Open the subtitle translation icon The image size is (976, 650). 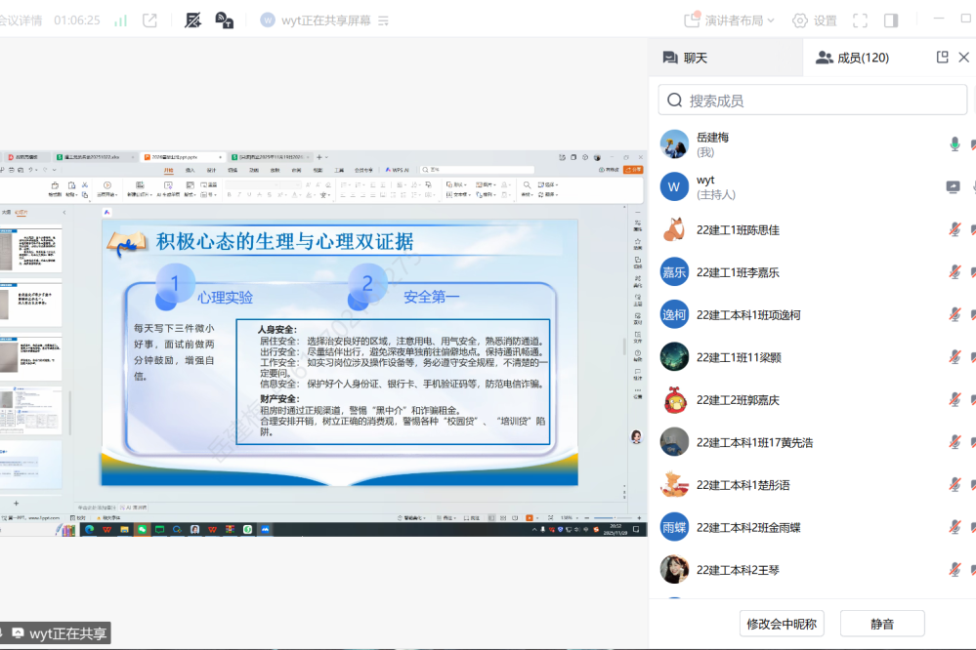224,20
